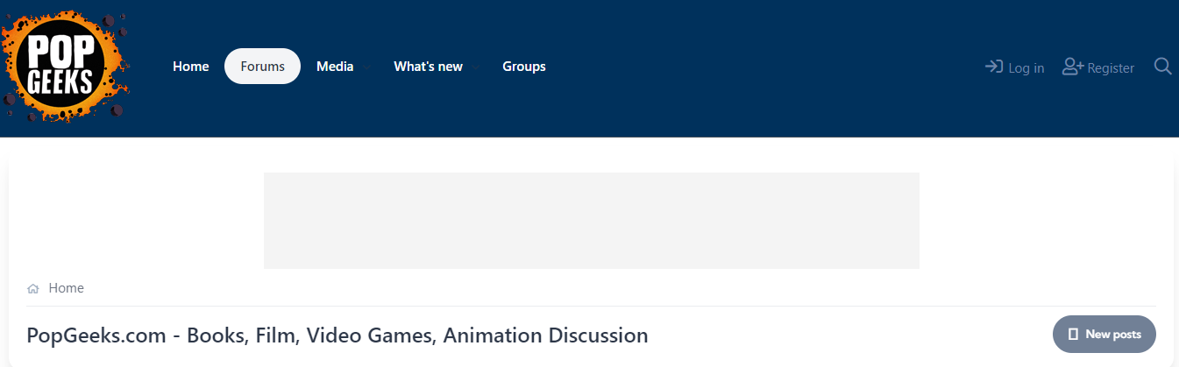1179x367 pixels.
Task: Open the Media nav item
Action: pos(335,67)
